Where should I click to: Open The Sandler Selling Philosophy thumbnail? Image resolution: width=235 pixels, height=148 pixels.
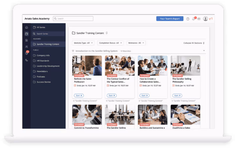(x=185, y=66)
